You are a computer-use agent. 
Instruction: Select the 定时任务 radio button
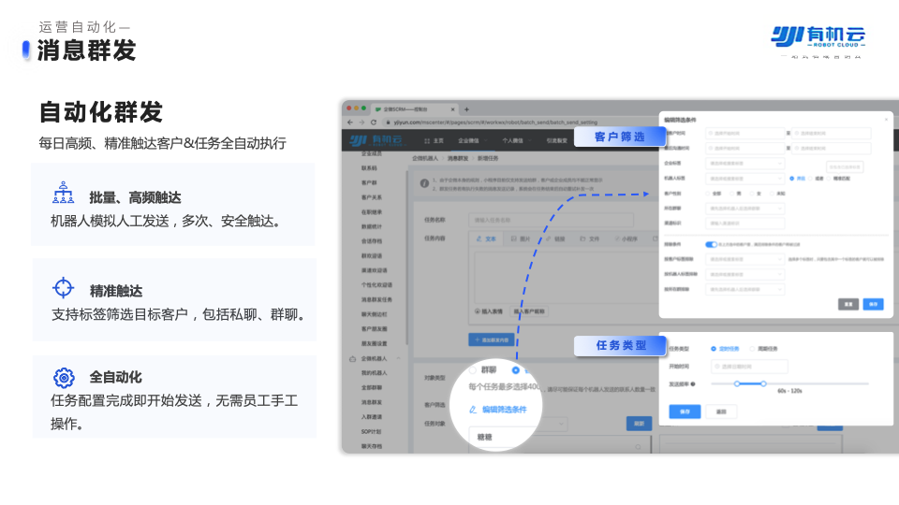714,349
